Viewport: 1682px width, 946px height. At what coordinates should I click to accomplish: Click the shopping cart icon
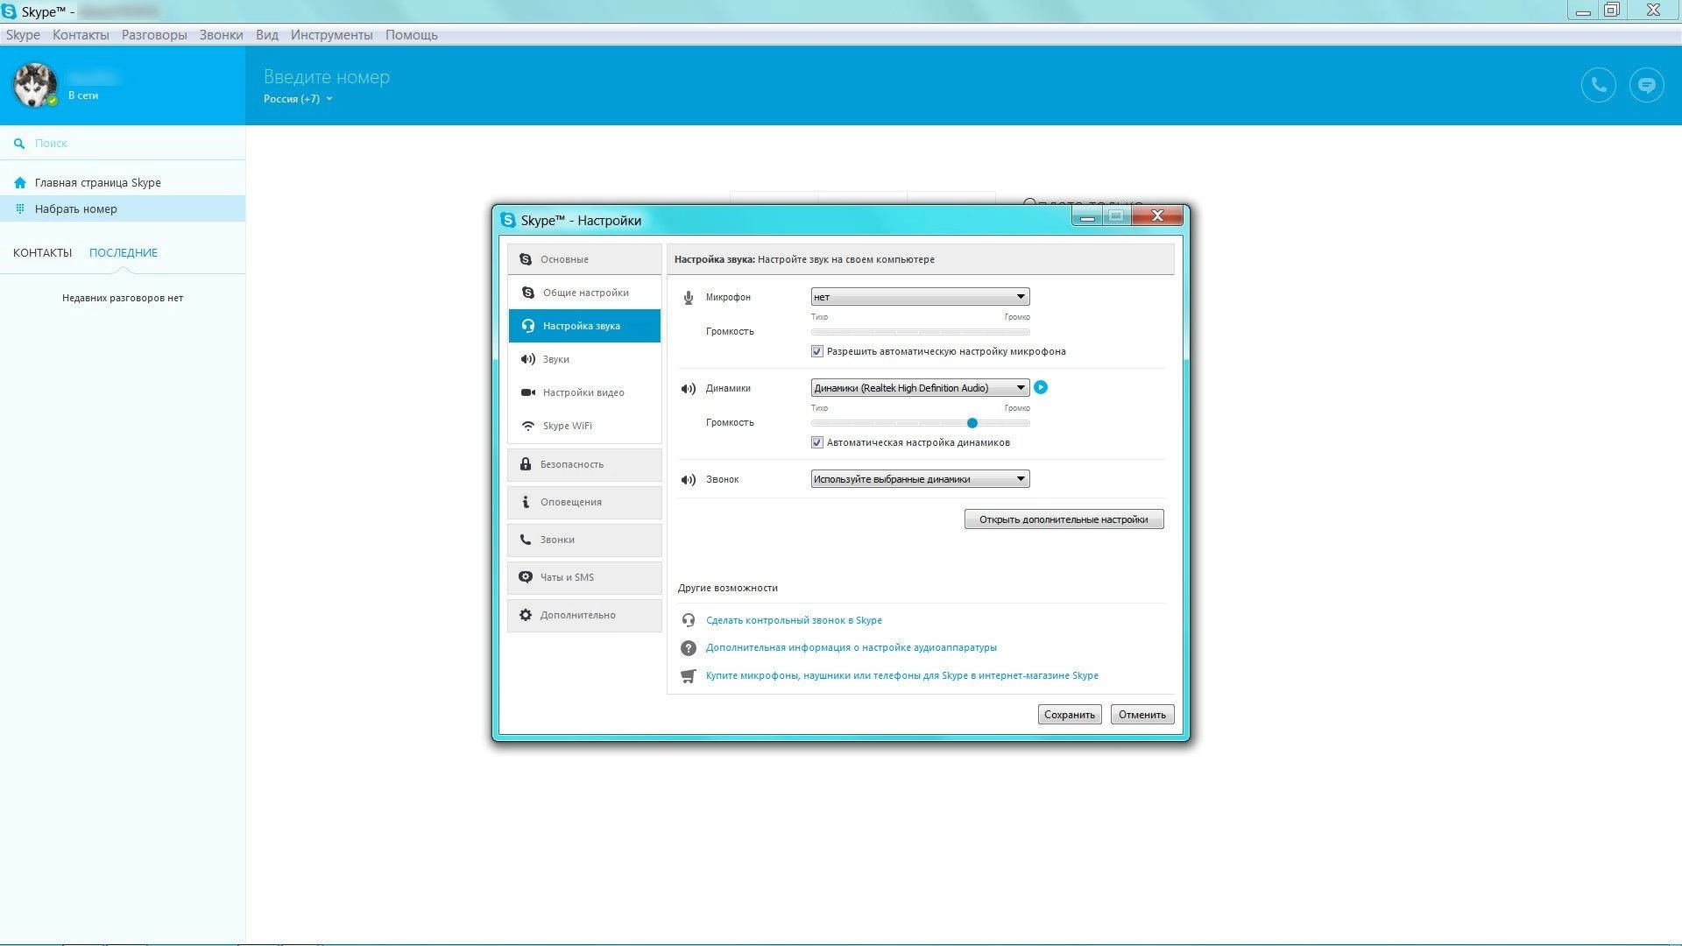tap(689, 676)
